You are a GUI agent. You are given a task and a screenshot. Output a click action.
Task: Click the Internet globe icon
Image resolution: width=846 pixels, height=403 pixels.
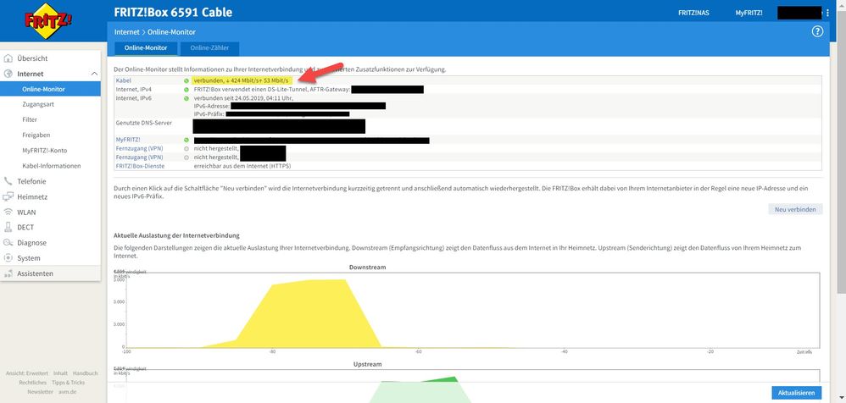(x=8, y=74)
